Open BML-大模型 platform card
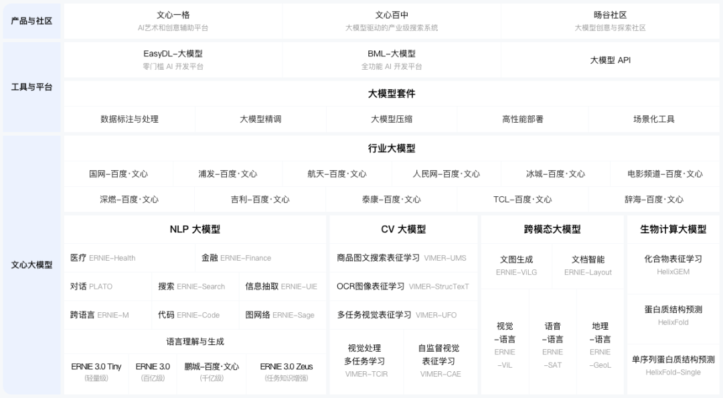Viewport: 723px width, 398px height. tap(392, 60)
